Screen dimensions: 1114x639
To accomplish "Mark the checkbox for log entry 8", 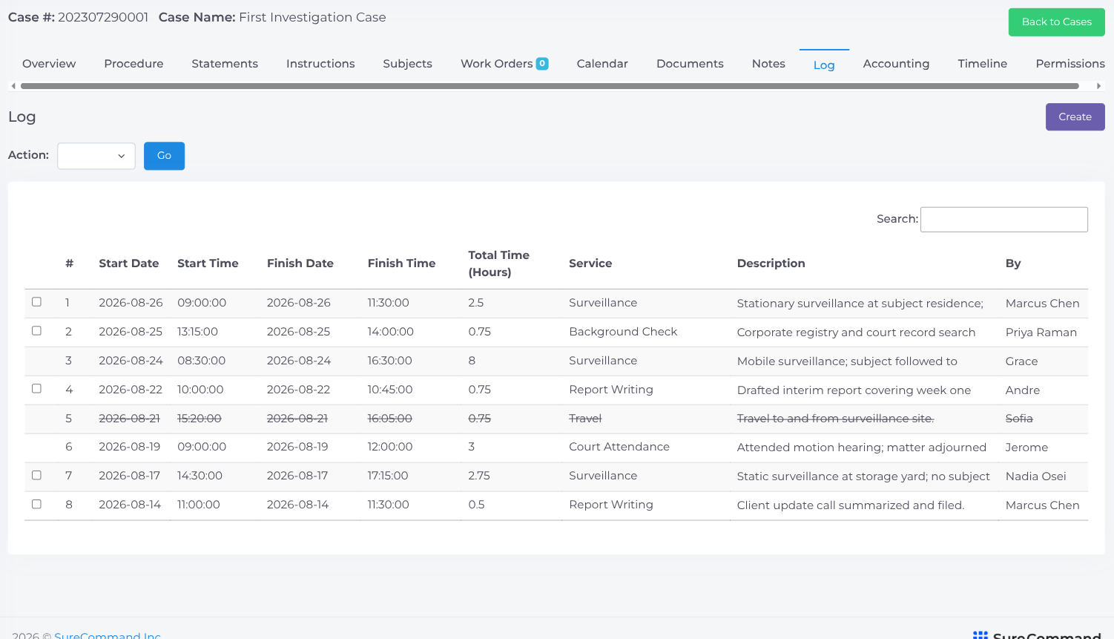I will (x=36, y=504).
